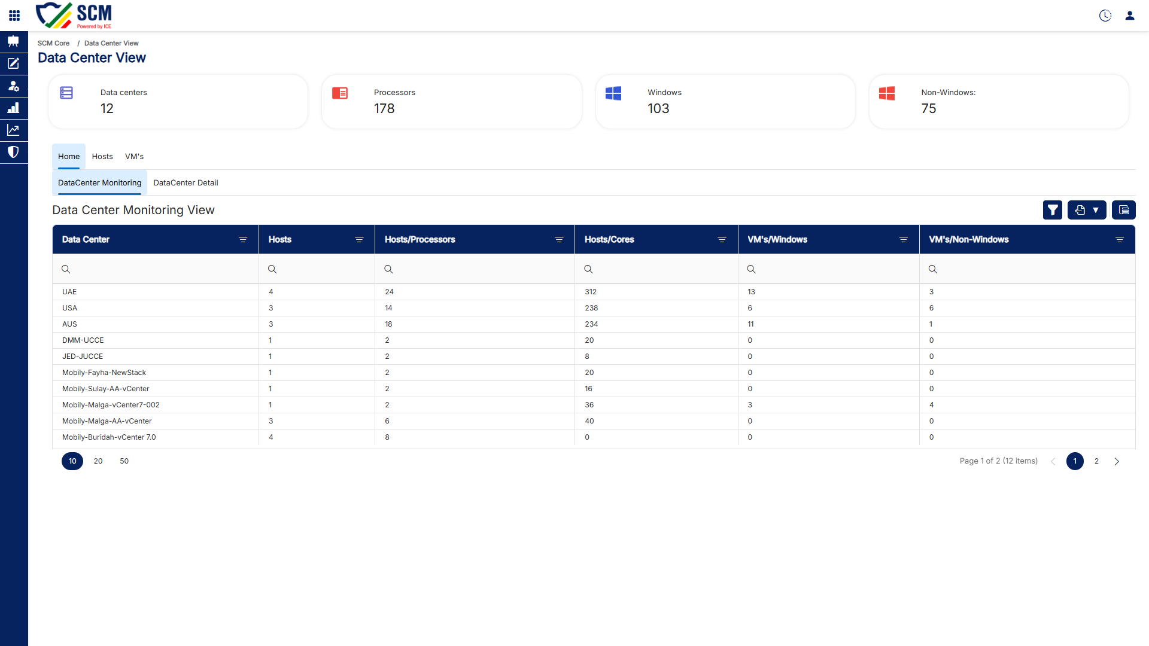1149x646 pixels.
Task: Select the Mobily-Malga-AA-vCenter row
Action: 594,421
